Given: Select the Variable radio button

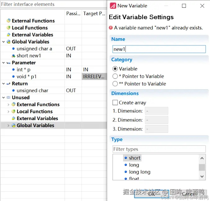Looking at the screenshot, I should (115, 69).
